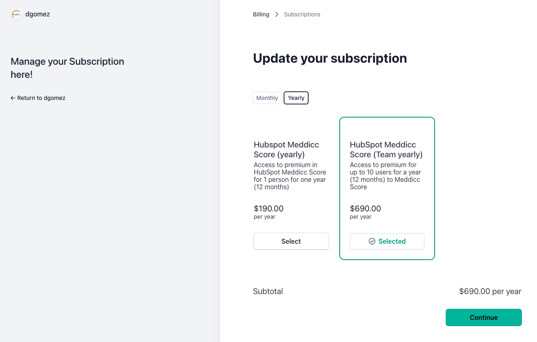Image resolution: width=537 pixels, height=342 pixels.
Task: Click the left arrow before Return to dgomez
Action: click(x=13, y=98)
